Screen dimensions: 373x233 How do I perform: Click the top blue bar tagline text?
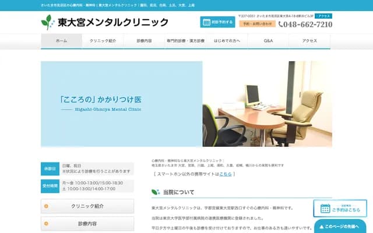(118, 5)
